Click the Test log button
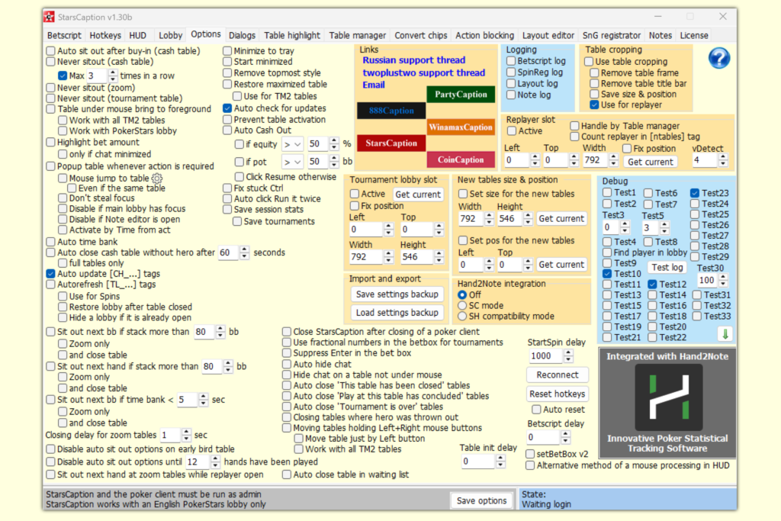This screenshot has height=521, width=781. pyautogui.click(x=667, y=268)
